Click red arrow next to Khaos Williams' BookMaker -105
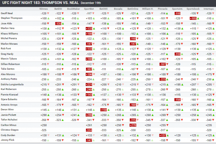The height and width of the screenshot is (144, 216). pos(78,34)
